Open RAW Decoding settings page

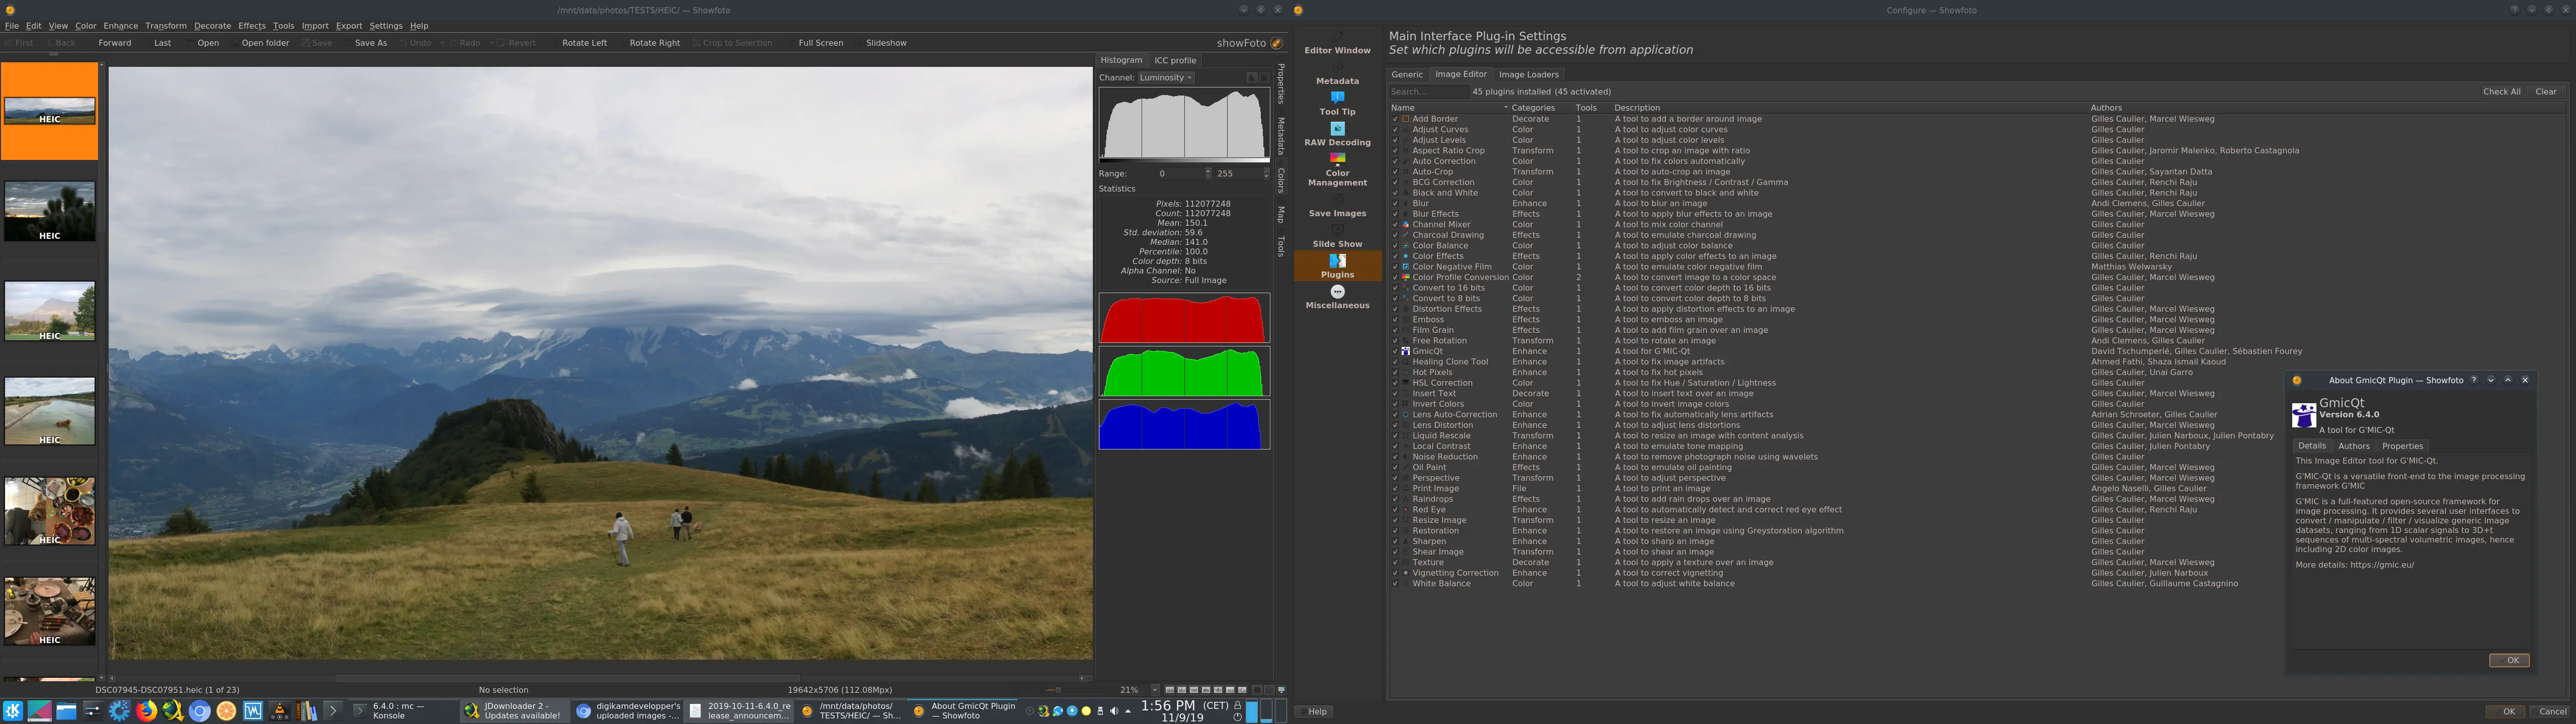click(1337, 134)
